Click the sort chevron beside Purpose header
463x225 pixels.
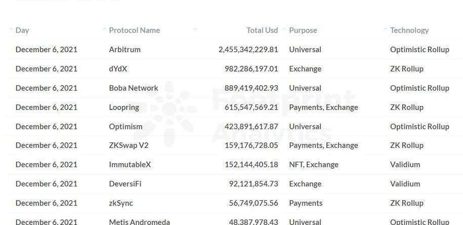pyautogui.click(x=285, y=30)
